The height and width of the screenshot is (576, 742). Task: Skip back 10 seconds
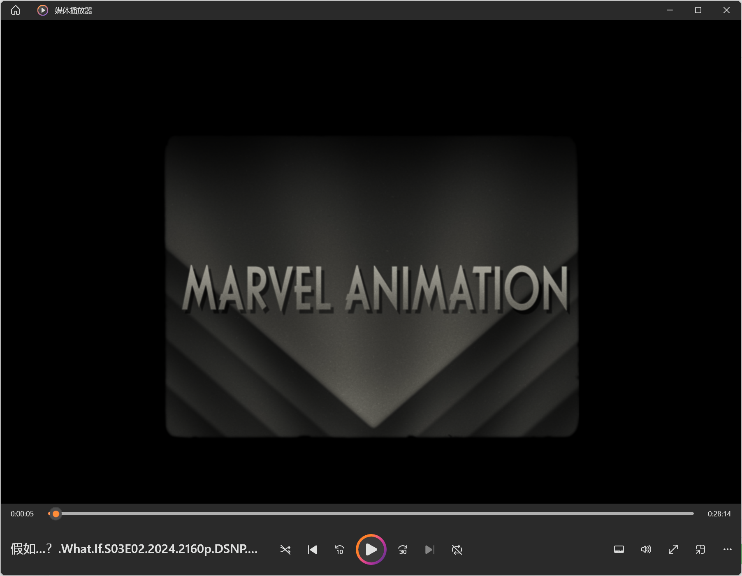coord(340,550)
